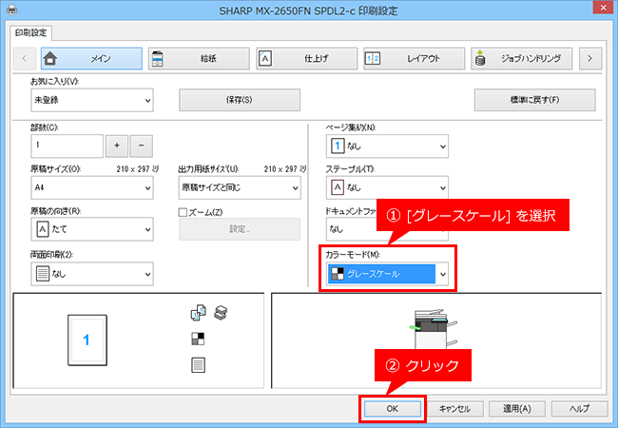Open the 原稿の向き dropdown
This screenshot has width=618, height=428.
pos(92,229)
